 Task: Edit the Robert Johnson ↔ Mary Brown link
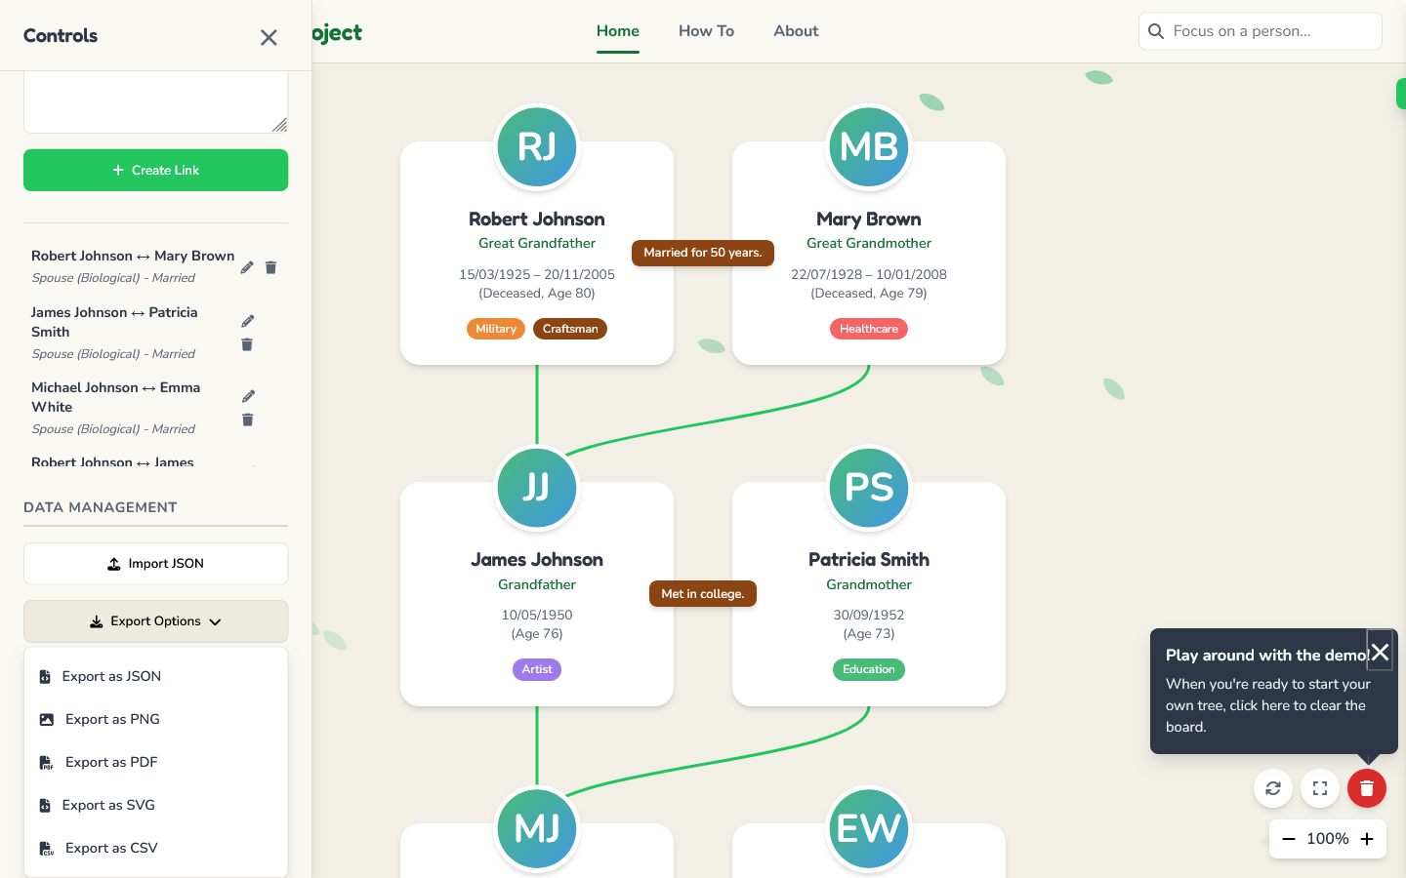247,267
